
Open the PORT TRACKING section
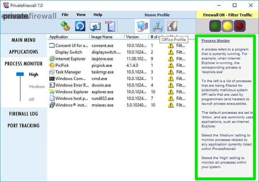24,125
